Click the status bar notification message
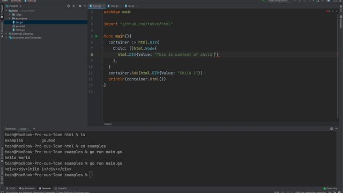Viewport: 343px width, 193px height. [x=48, y=192]
